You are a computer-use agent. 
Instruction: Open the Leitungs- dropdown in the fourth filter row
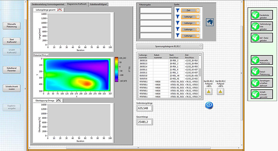(190, 29)
